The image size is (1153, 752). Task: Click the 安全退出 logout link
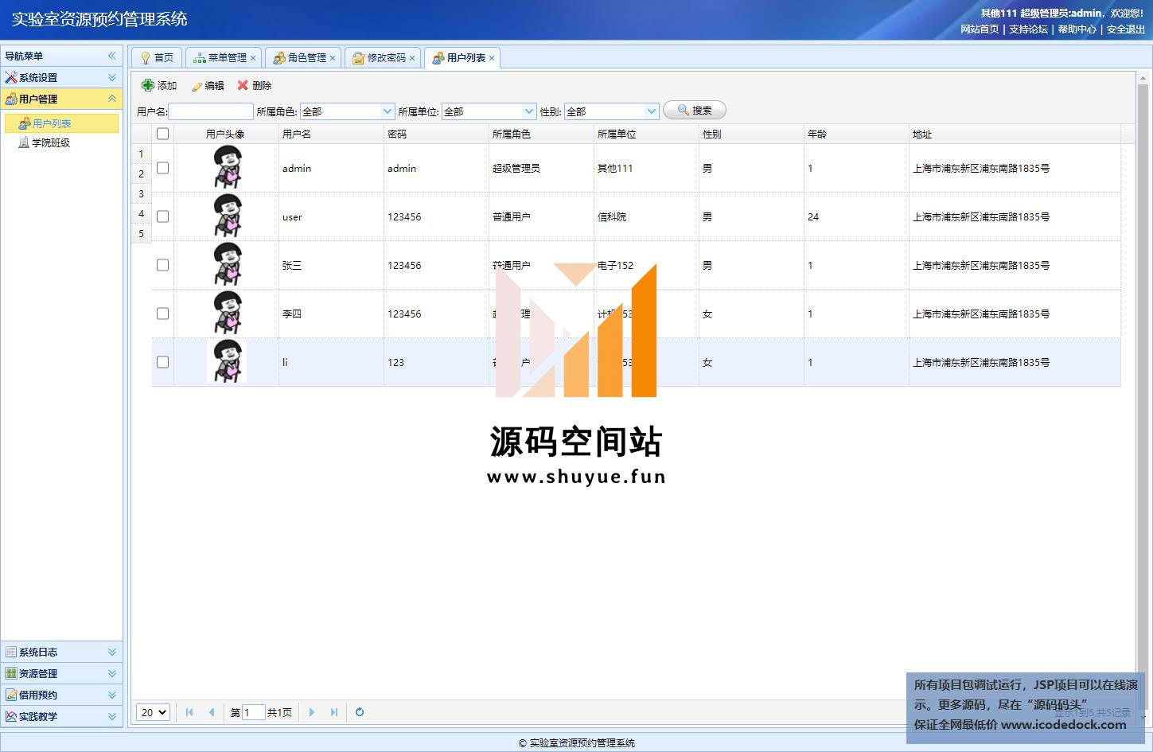tap(1126, 29)
